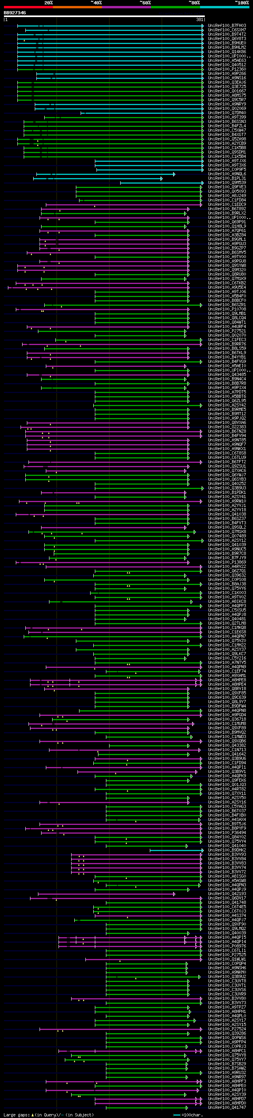253x1118 pixels.
Task: Click label UniRef100_B3VV80
Action: 227,998
